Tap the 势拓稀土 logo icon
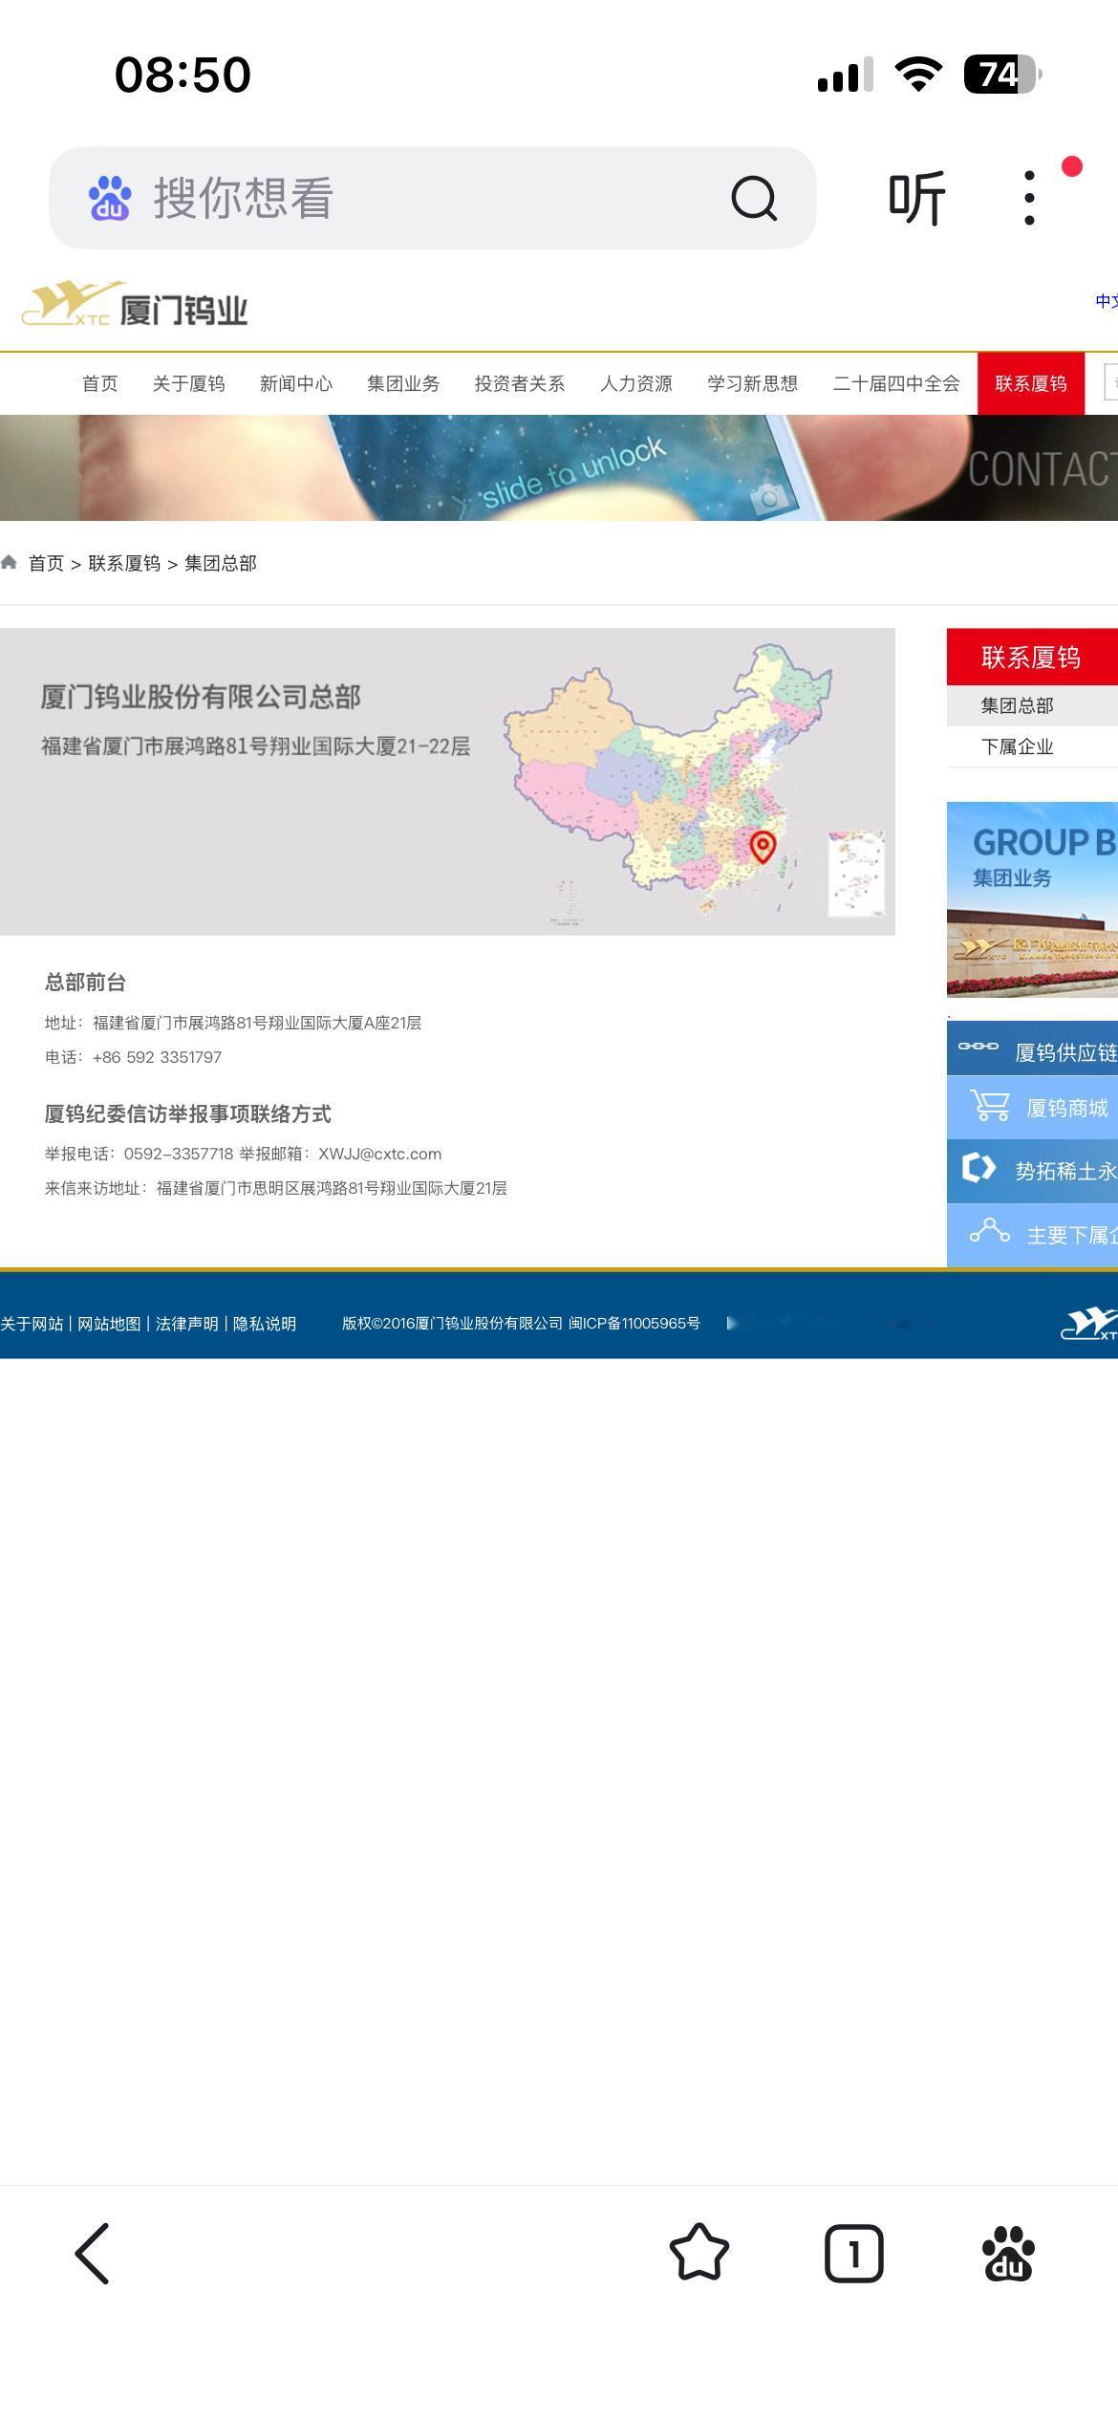 click(978, 1168)
